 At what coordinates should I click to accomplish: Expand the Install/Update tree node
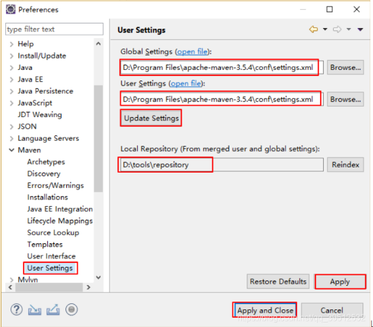11,56
